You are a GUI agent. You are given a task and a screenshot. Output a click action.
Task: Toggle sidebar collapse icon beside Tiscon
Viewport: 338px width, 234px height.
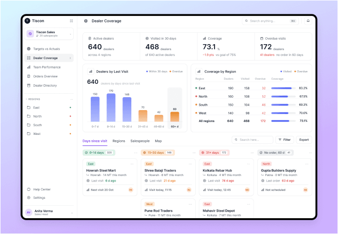point(71,21)
